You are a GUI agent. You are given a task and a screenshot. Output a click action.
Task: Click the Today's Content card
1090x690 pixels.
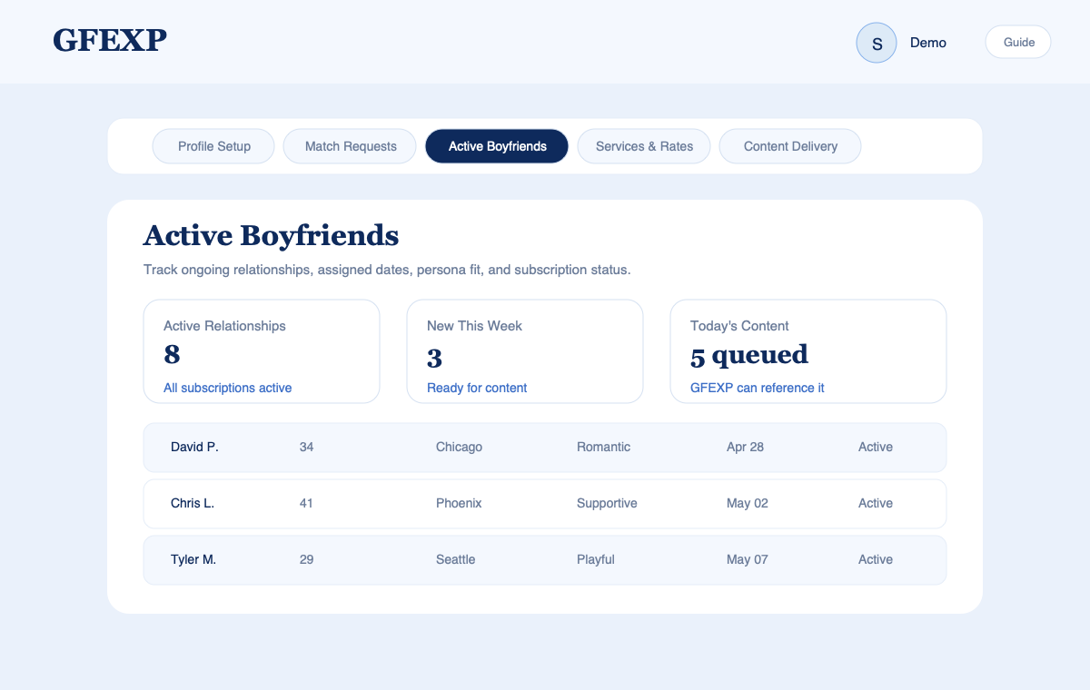(x=808, y=351)
